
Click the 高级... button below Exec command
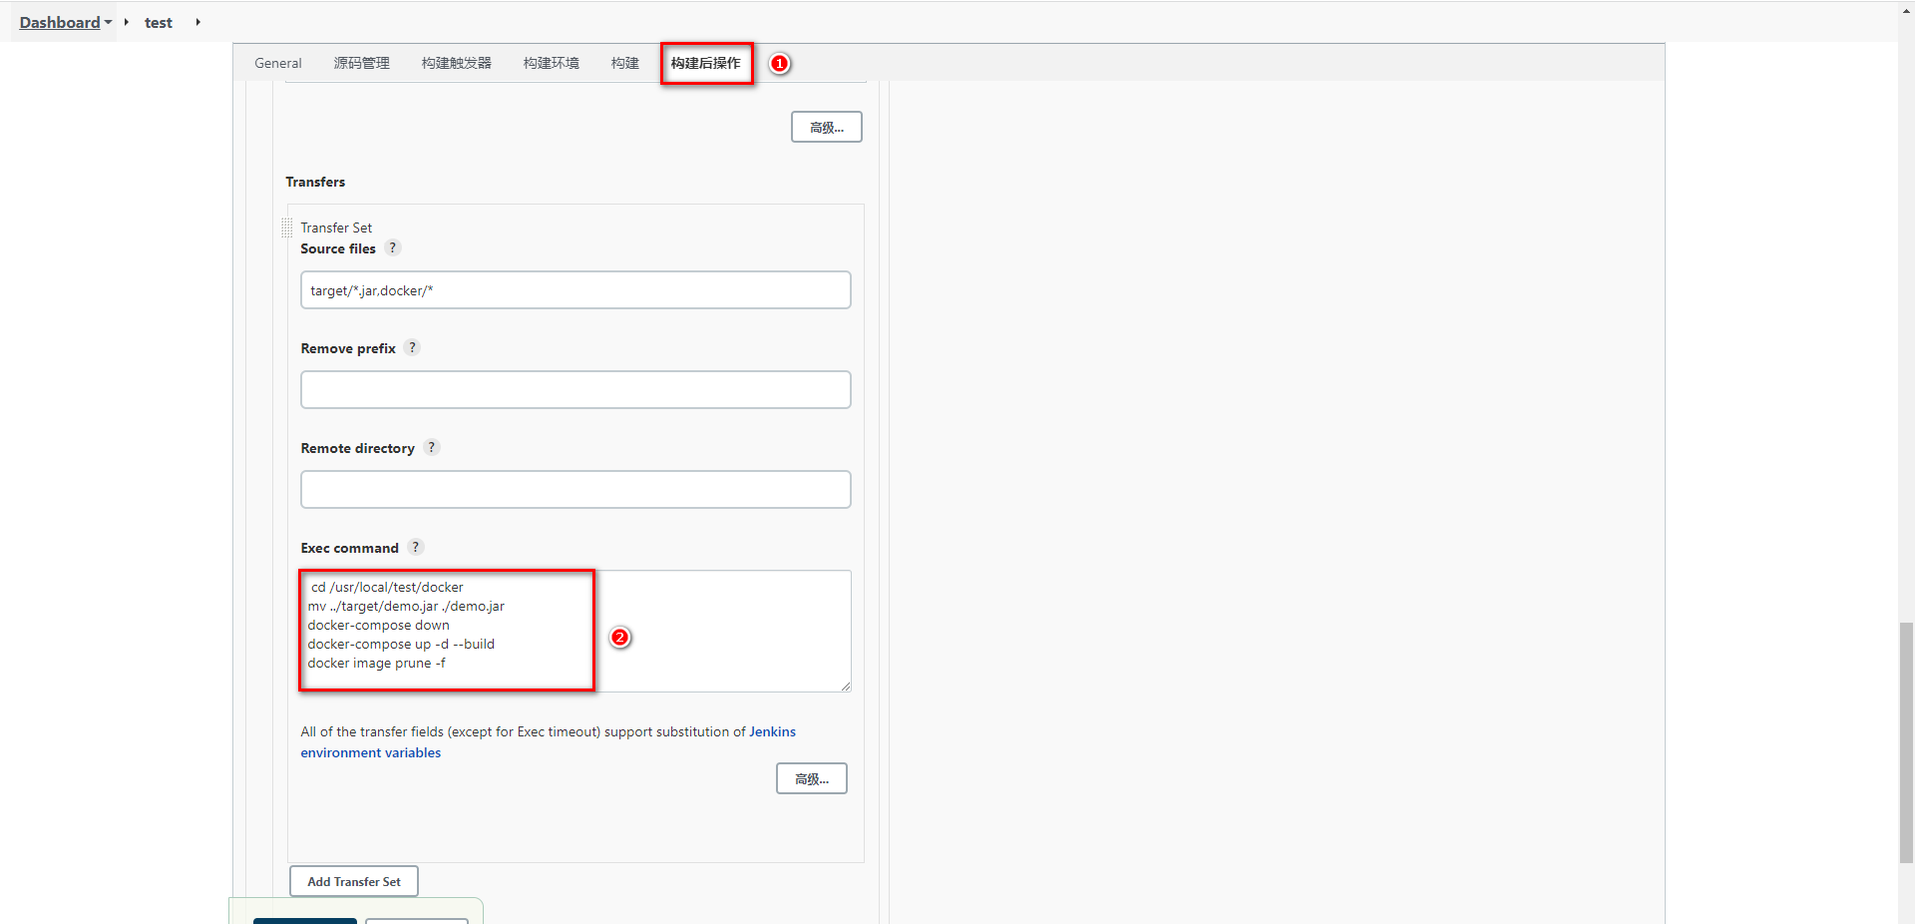point(812,778)
